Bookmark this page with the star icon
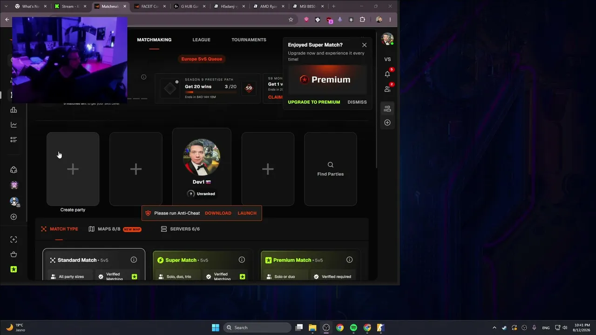The image size is (596, 335). (x=291, y=20)
